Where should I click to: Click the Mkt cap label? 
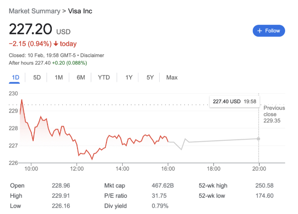[x=115, y=185]
